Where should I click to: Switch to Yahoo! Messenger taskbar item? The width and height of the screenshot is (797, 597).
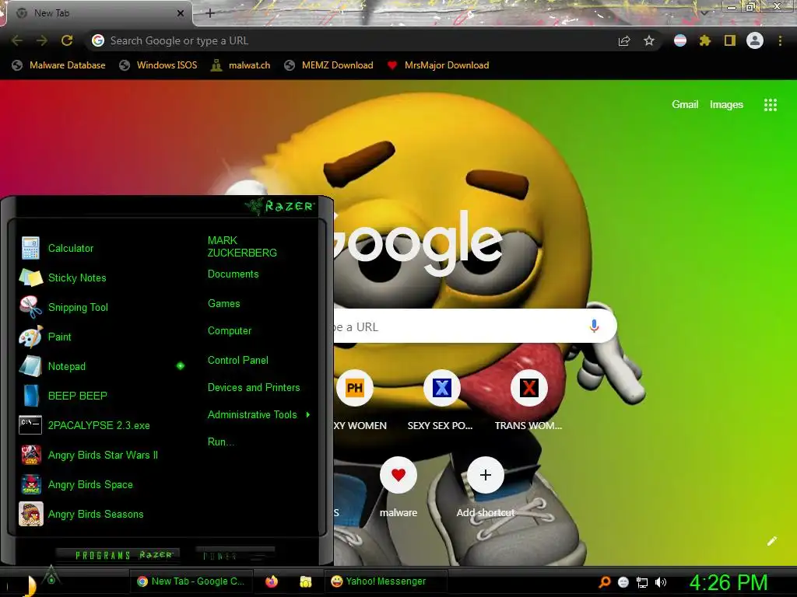[x=386, y=581]
